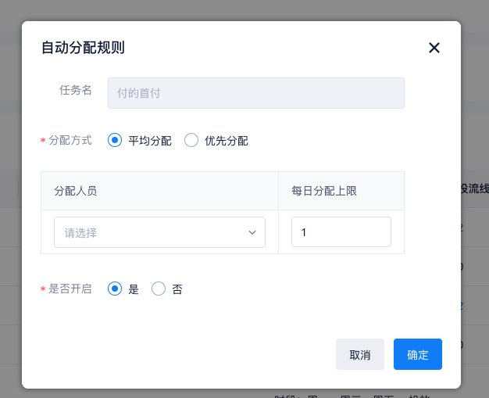Click the 任务名 field label
The image size is (489, 398).
[x=76, y=90]
